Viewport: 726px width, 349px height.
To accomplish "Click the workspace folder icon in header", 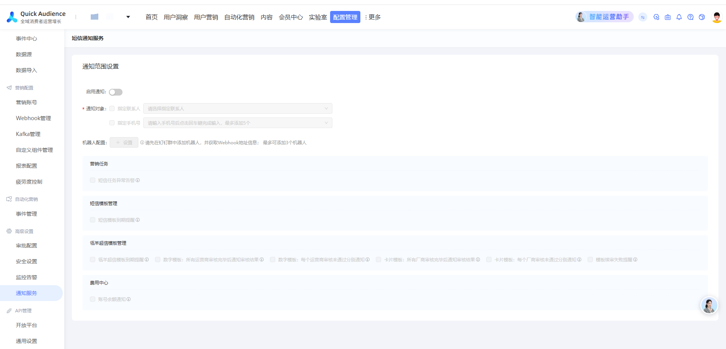I will 95,17.
